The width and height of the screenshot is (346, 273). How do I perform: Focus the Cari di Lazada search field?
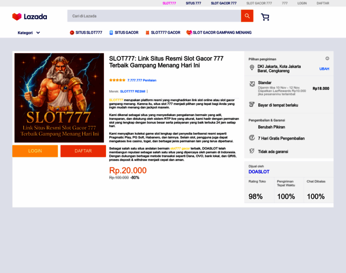point(154,16)
